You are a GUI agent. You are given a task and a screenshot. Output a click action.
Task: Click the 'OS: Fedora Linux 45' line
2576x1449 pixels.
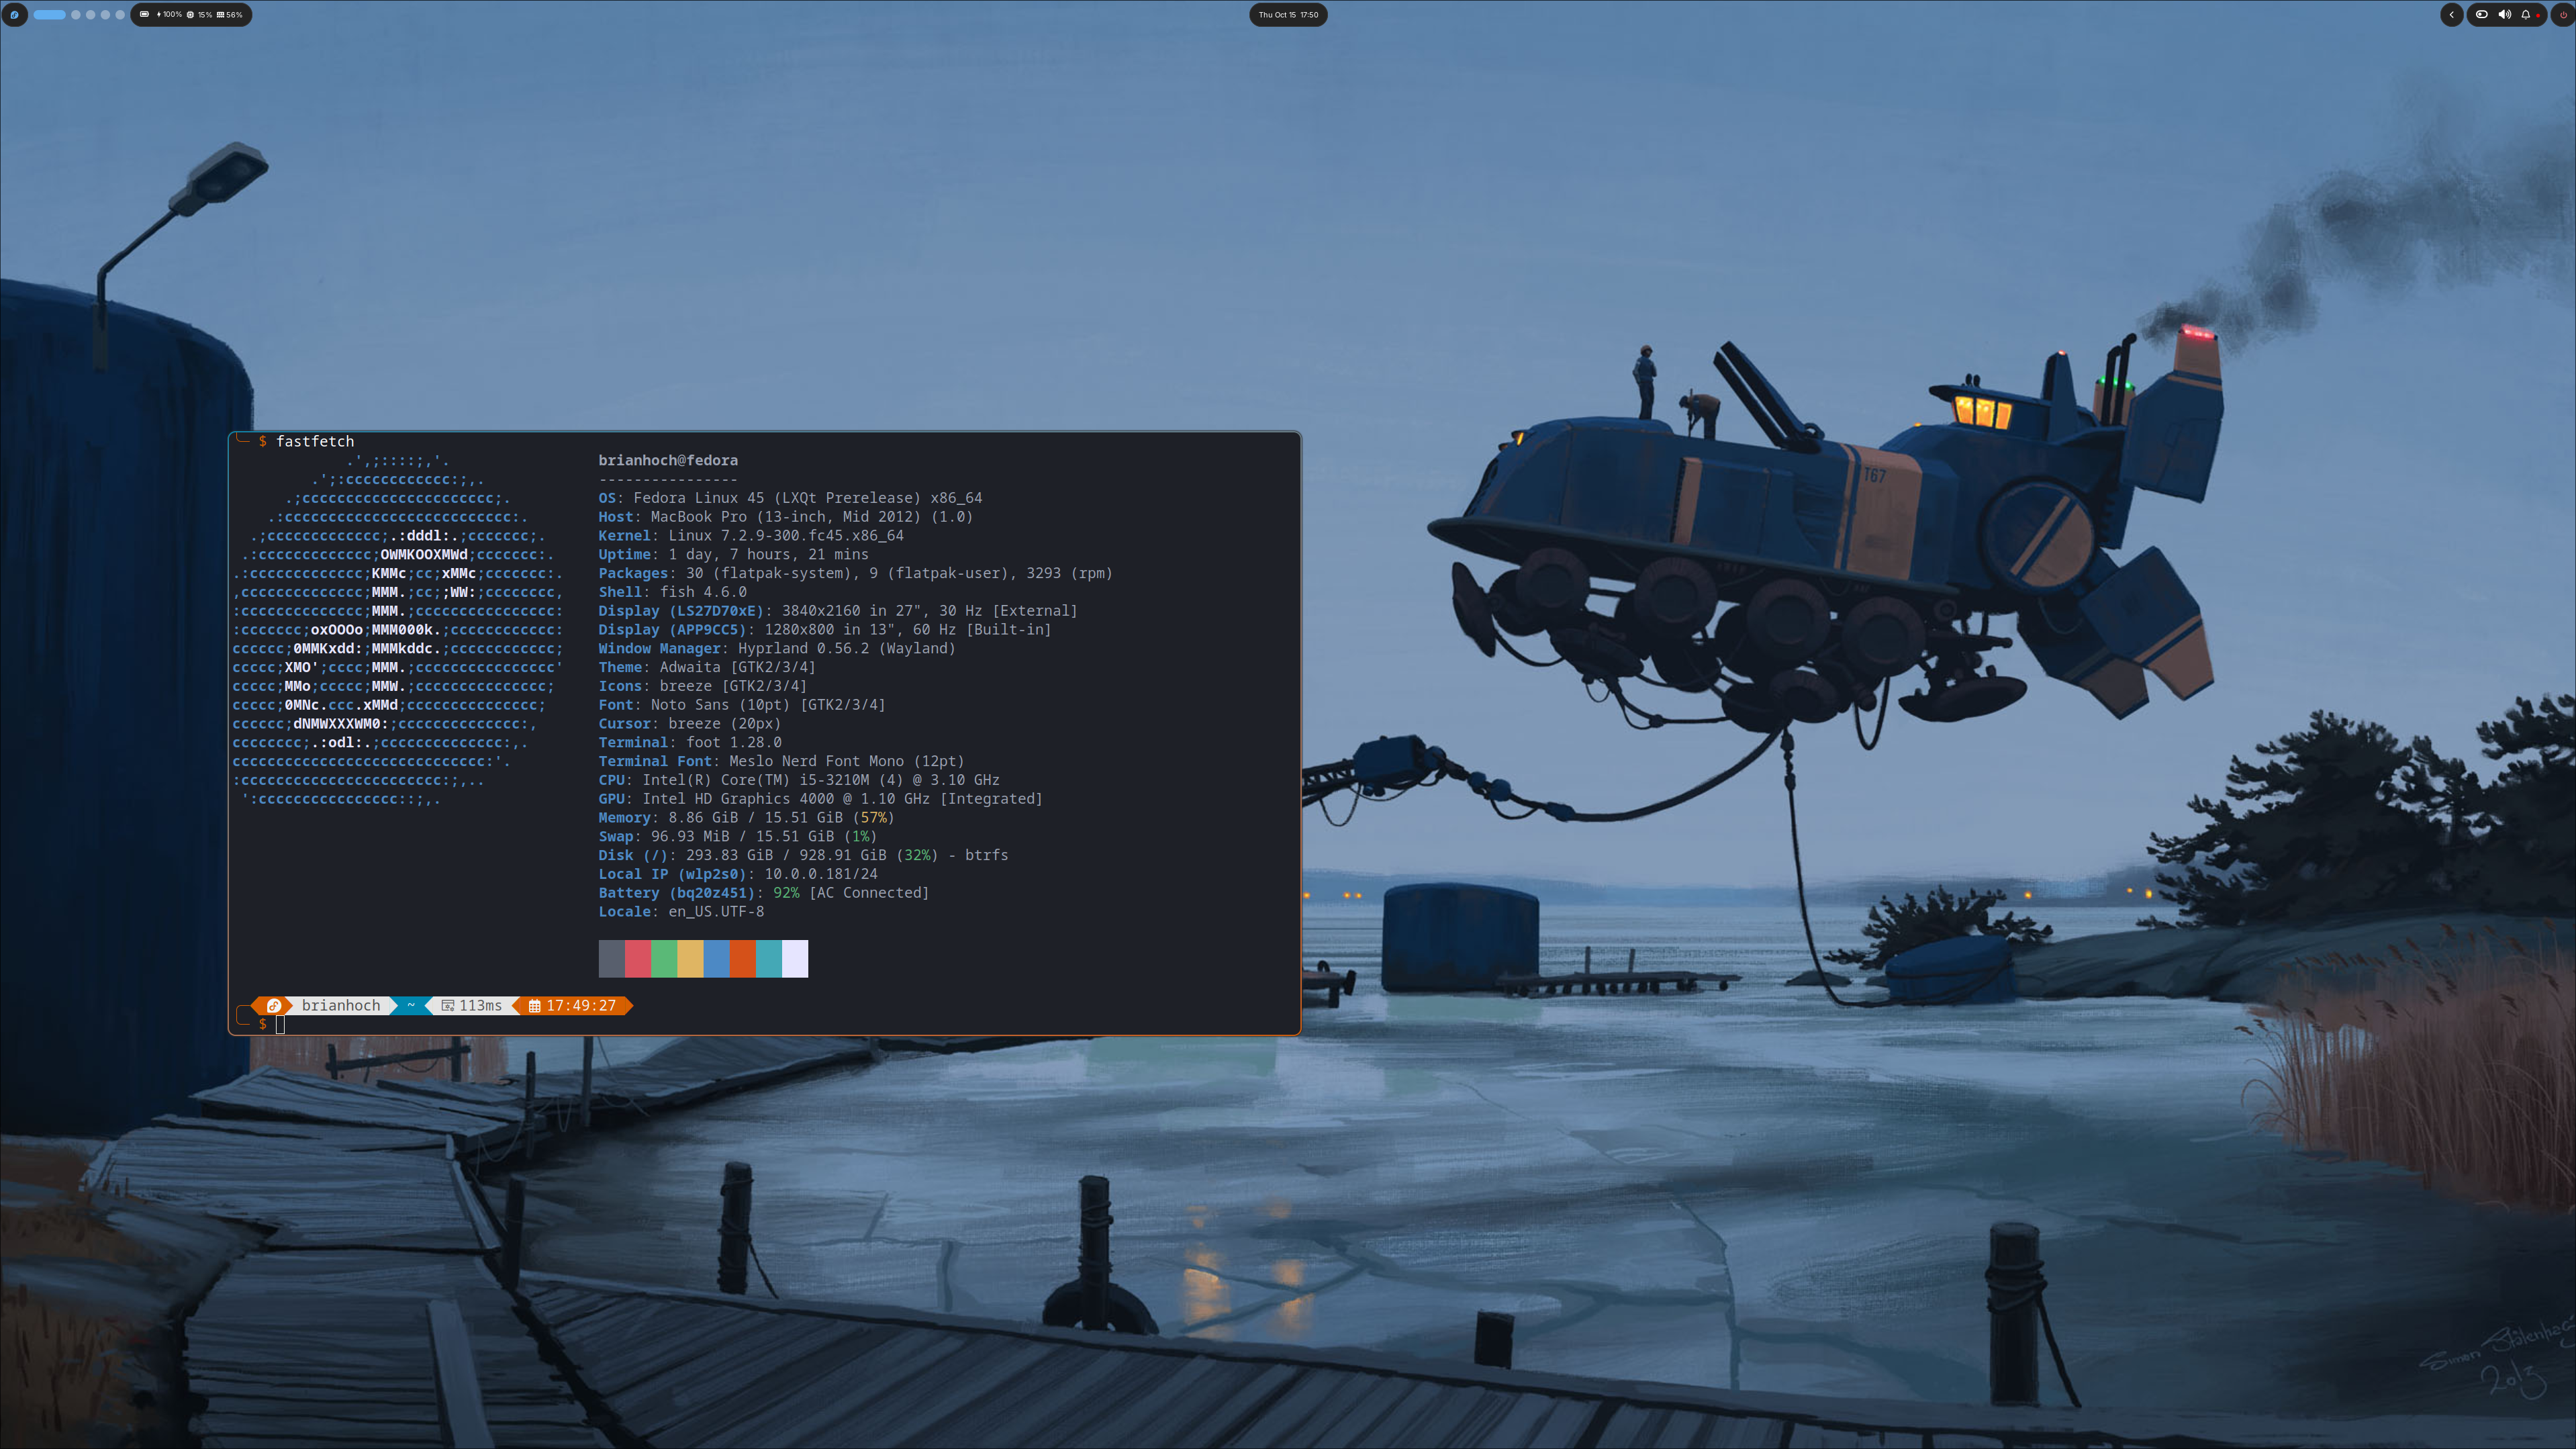pos(790,498)
